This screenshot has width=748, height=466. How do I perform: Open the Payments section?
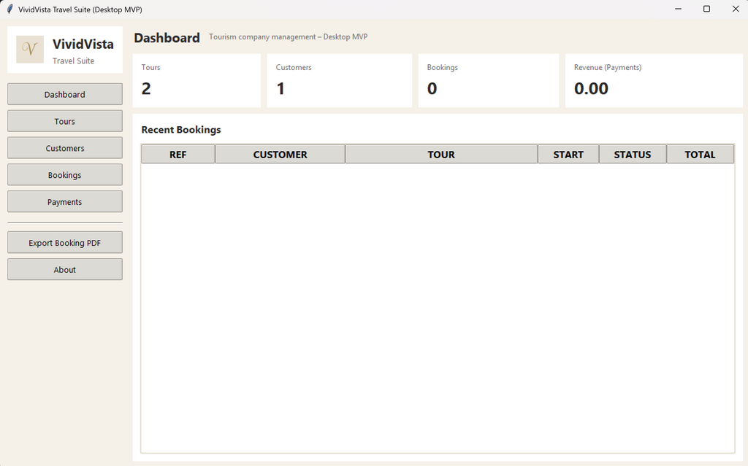(x=65, y=202)
